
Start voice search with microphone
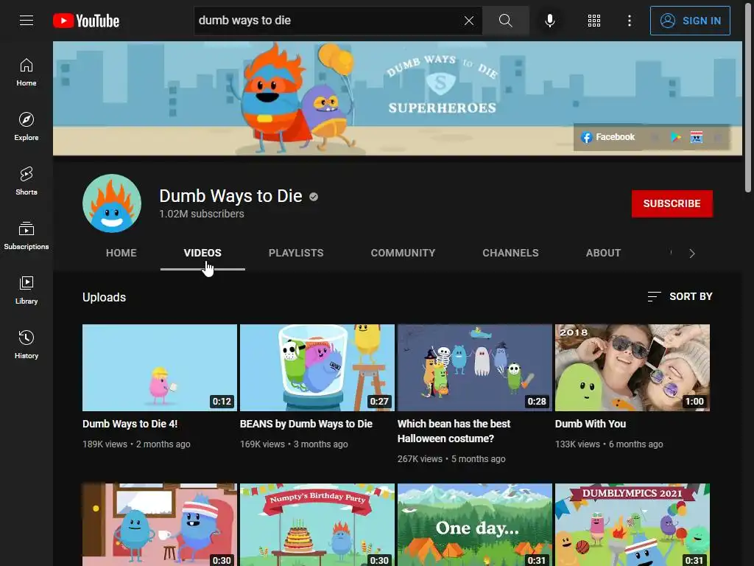tap(550, 21)
